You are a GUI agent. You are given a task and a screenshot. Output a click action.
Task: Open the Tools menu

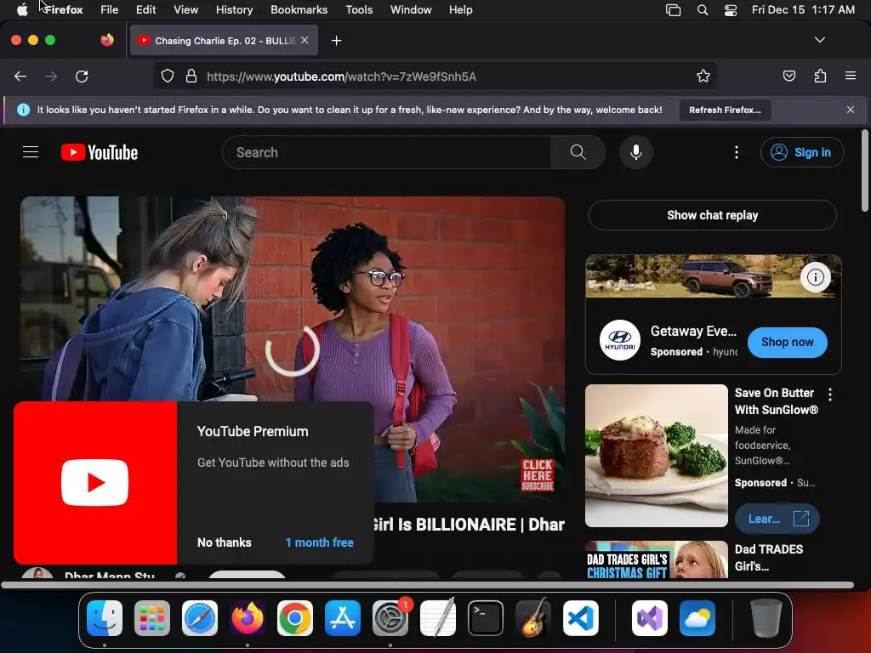359,9
